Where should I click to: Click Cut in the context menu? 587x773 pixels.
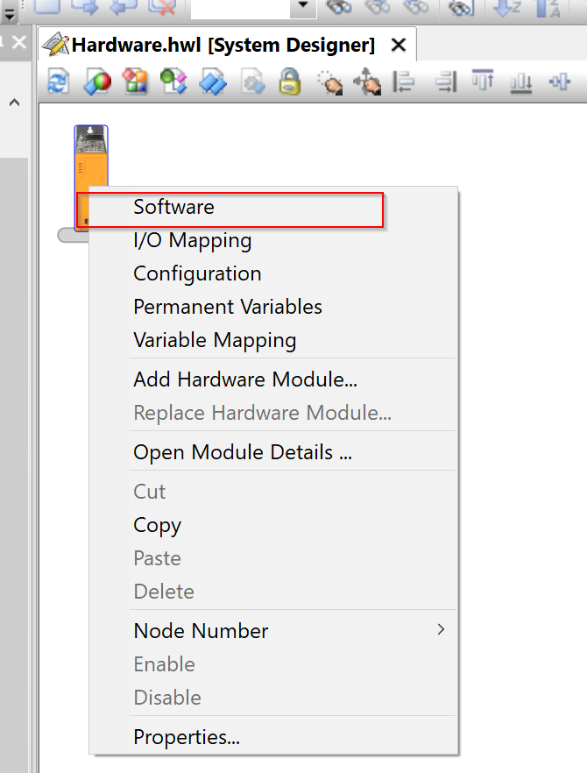273,492
